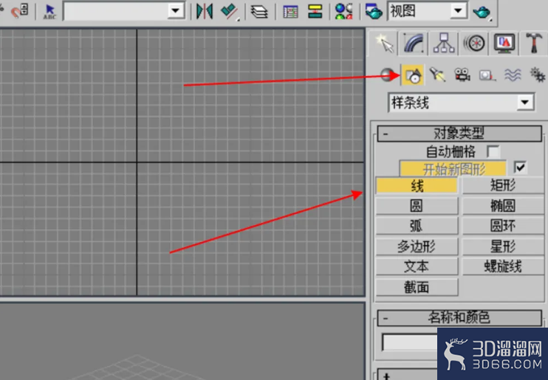Select the Systems gears icon

tap(537, 75)
